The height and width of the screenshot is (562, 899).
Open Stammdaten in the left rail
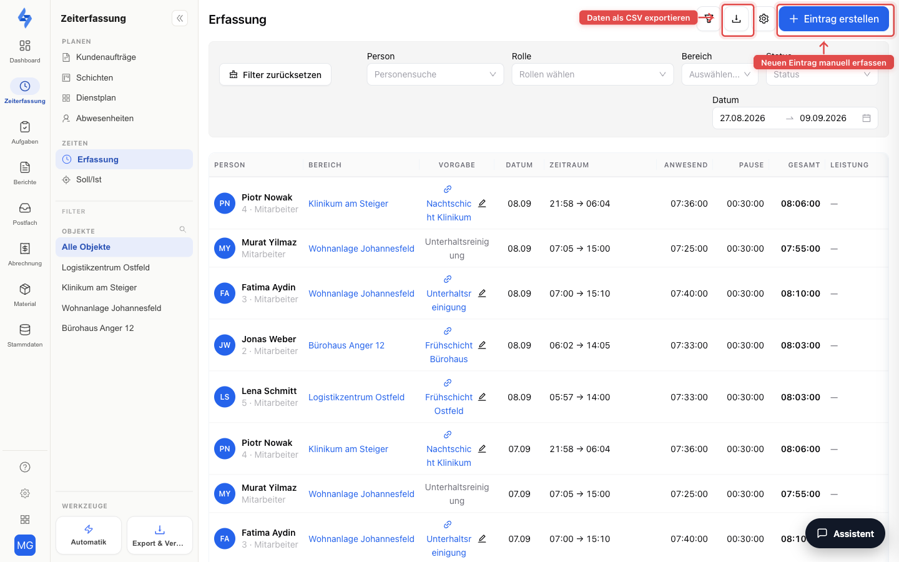point(25,335)
